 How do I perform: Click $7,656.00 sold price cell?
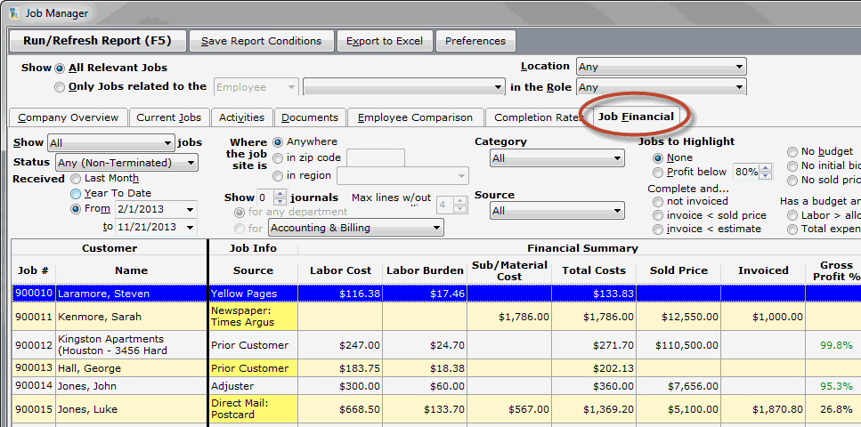pyautogui.click(x=678, y=386)
